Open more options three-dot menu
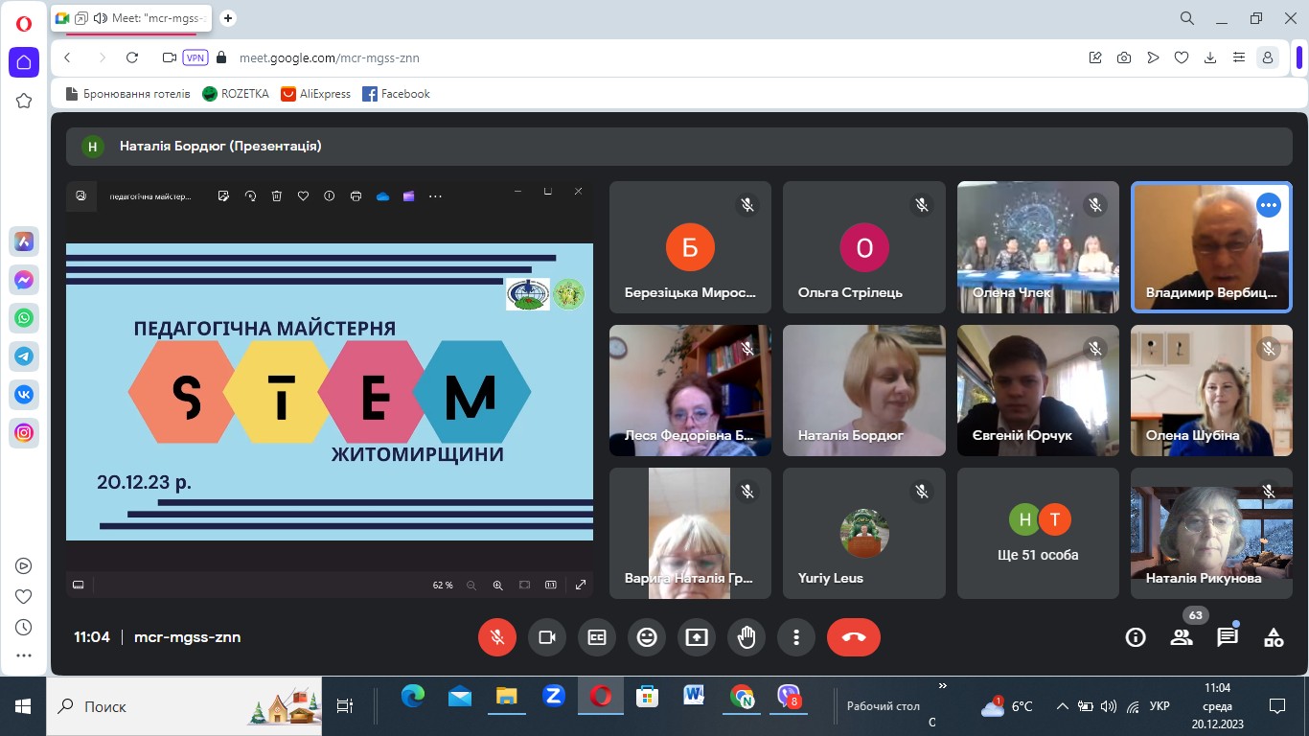 tap(796, 637)
